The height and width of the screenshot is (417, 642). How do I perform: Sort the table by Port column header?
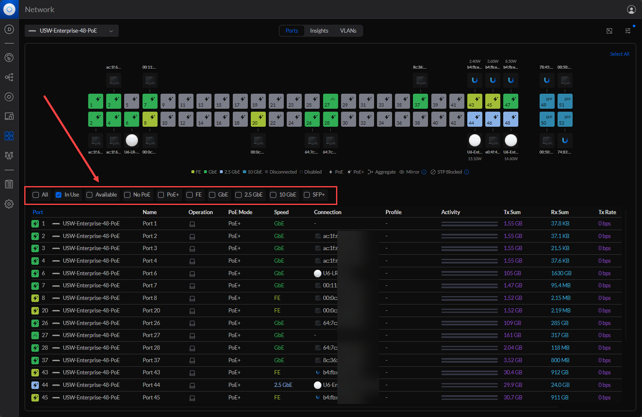(38, 212)
